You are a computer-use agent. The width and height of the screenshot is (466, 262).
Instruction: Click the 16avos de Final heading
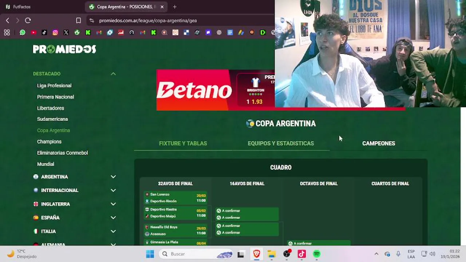[247, 184]
